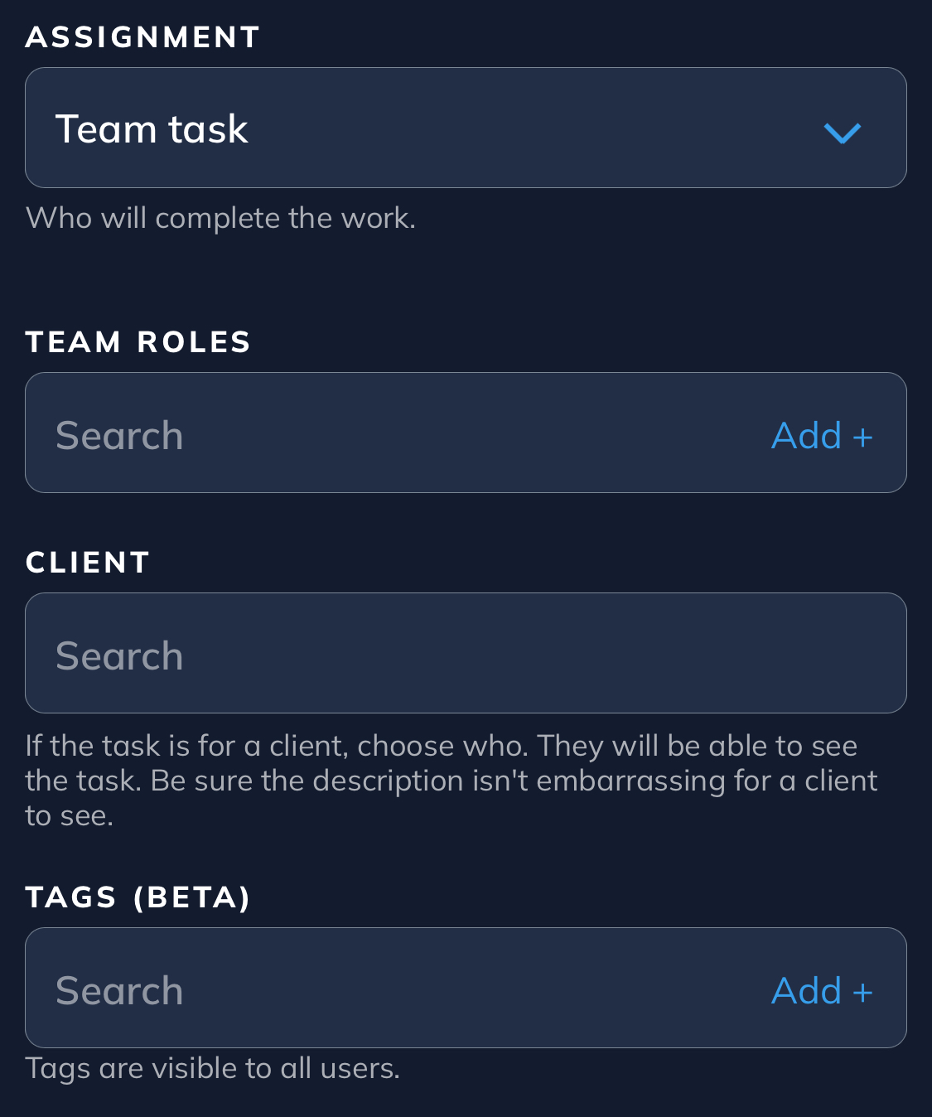Open the Assignment dropdown showing Team task
The width and height of the screenshot is (932, 1117).
[x=464, y=128]
